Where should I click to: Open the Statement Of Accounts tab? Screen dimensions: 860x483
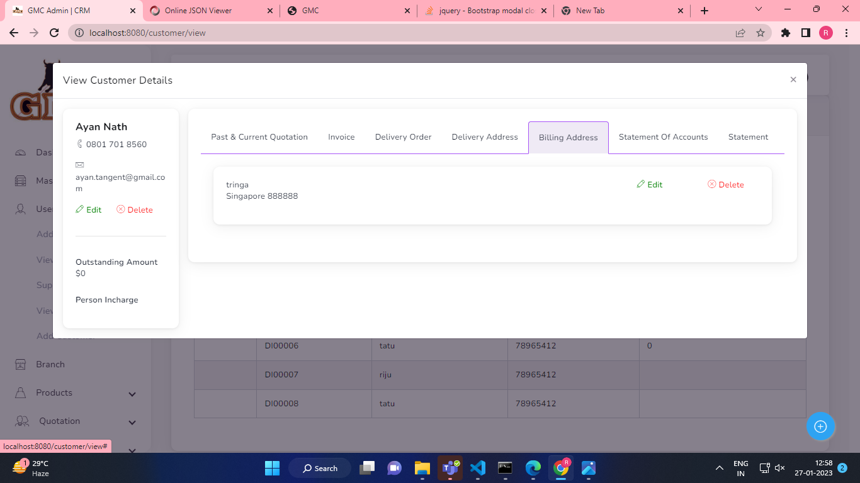(663, 137)
